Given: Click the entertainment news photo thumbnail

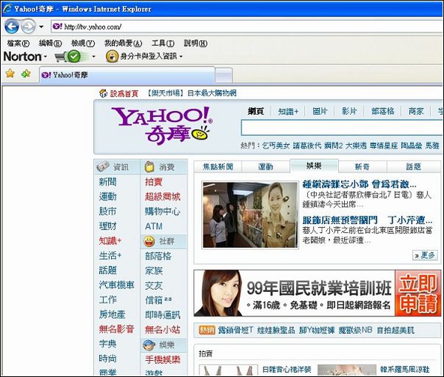Looking at the screenshot, I should pyautogui.click(x=249, y=214).
